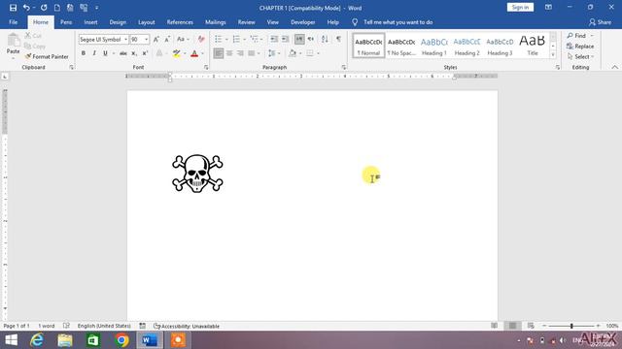Use the Format Painter

coord(47,56)
